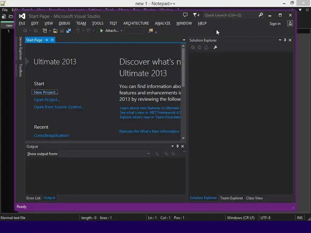Open recent project ConsoleApplication1

coord(52,136)
